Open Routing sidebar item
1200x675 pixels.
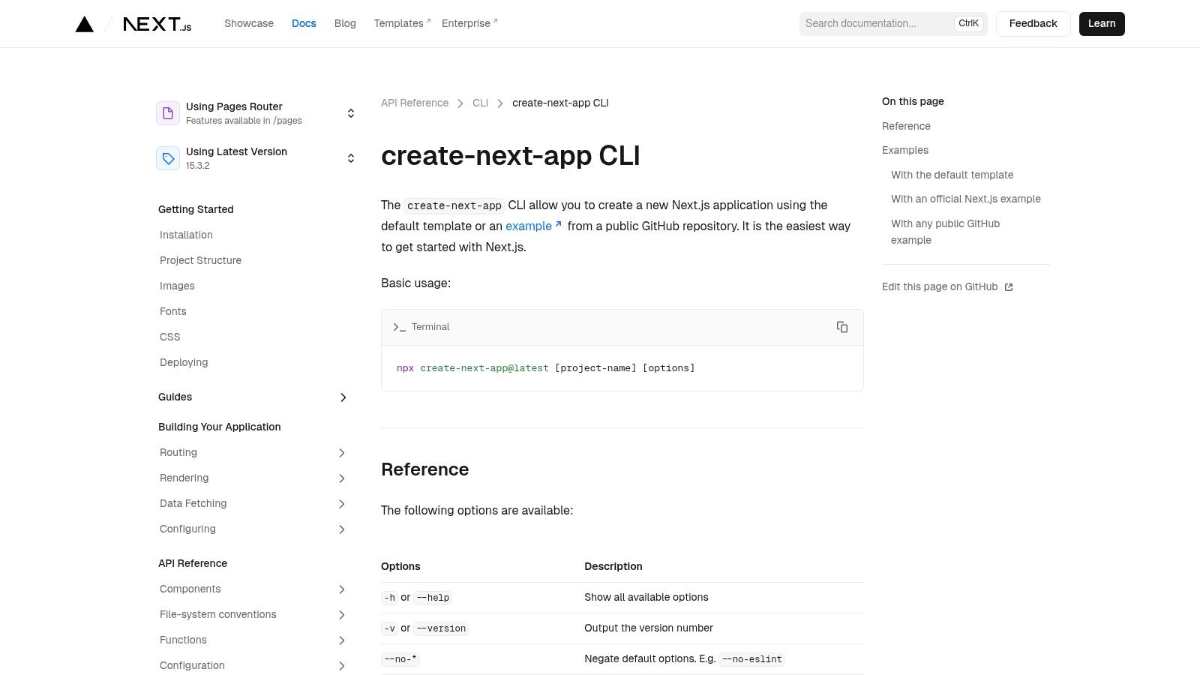click(178, 452)
